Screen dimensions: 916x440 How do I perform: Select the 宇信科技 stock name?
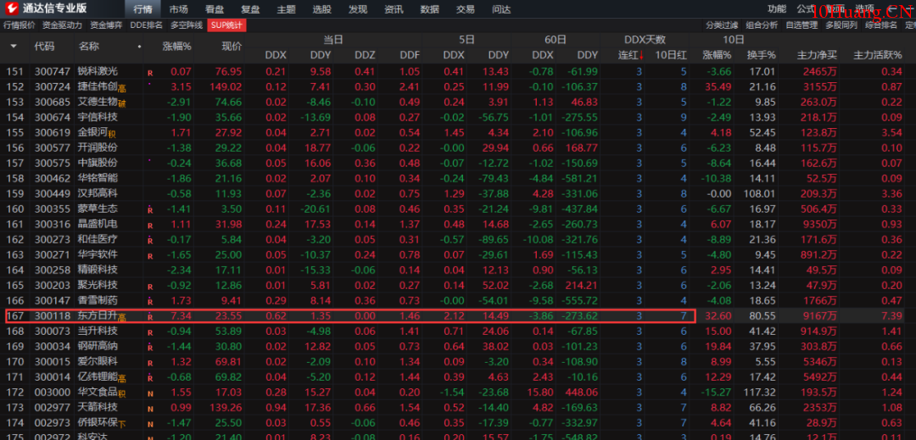98,117
